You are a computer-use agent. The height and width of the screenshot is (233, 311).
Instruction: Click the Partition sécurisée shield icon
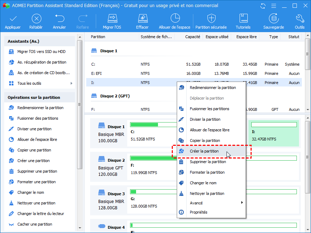[211, 19]
